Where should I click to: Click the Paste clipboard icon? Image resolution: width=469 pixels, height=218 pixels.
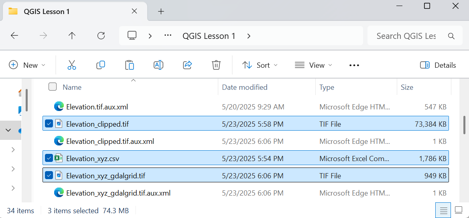tap(129, 65)
